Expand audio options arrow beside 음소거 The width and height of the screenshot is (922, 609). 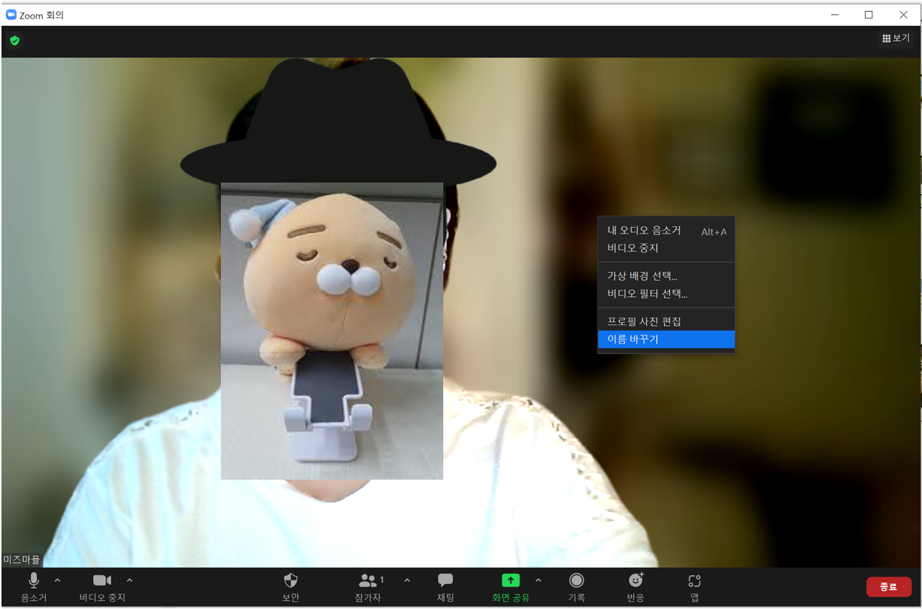coord(58,580)
